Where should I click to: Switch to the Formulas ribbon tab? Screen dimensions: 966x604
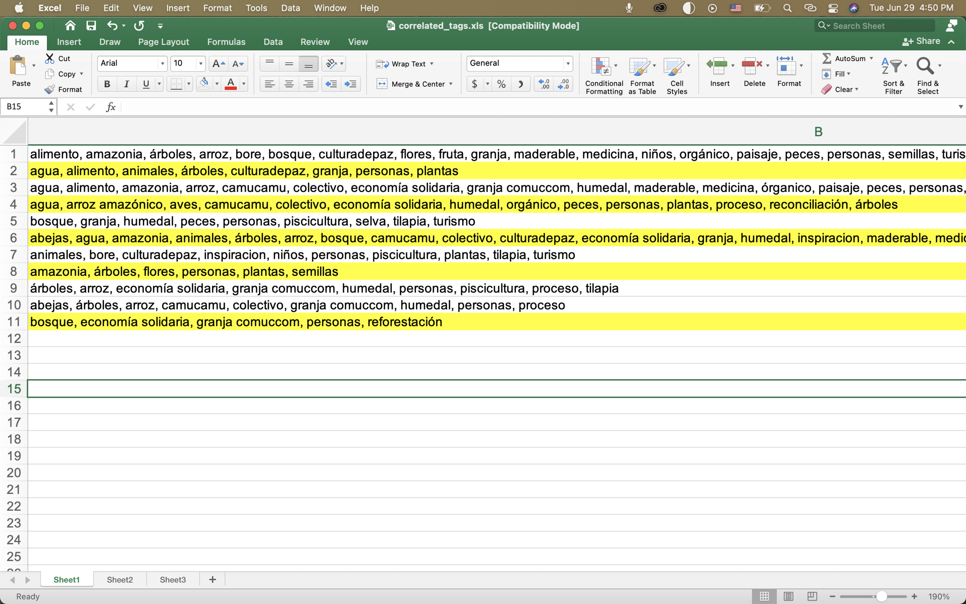tap(226, 42)
